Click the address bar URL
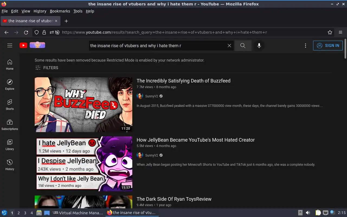347x217 pixels. [164, 32]
